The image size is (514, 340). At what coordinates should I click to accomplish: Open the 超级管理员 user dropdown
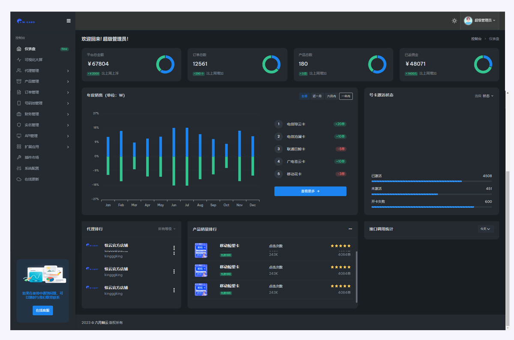pos(480,21)
